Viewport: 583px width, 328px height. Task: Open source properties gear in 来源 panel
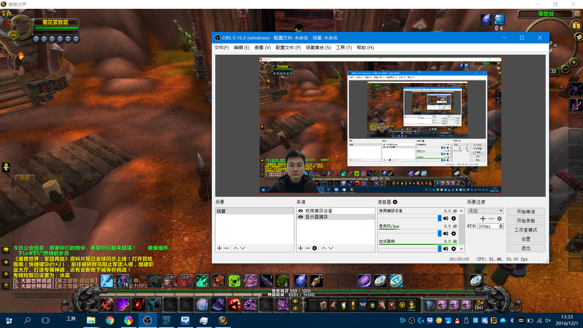point(315,248)
